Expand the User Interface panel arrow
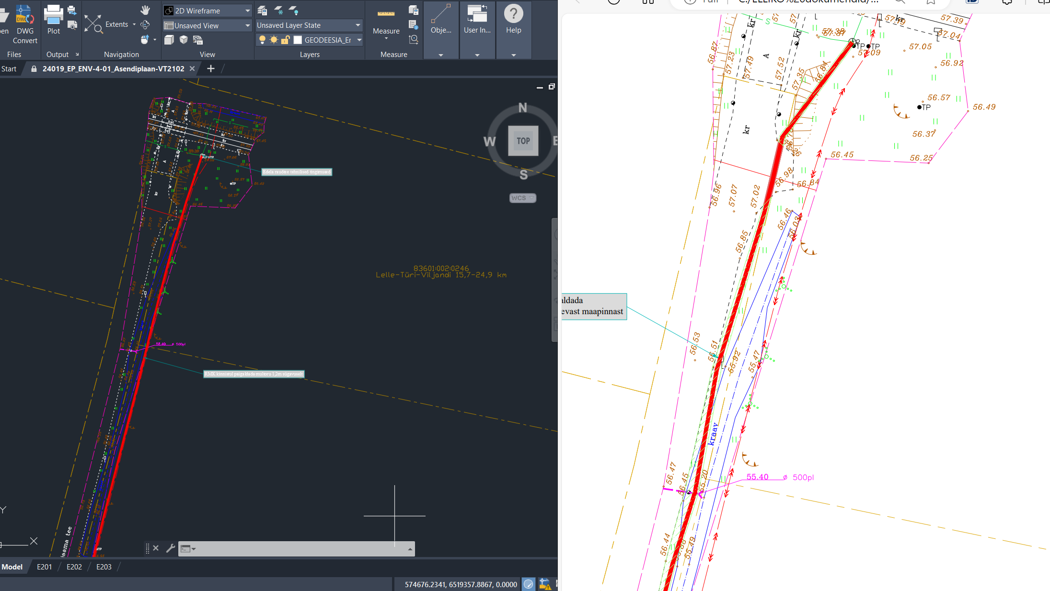This screenshot has height=591, width=1050. (x=477, y=55)
